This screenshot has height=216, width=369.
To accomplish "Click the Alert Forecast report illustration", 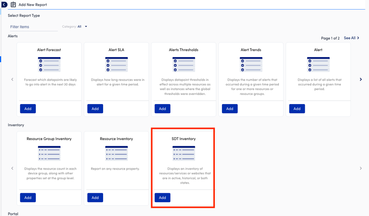I will click(49, 64).
